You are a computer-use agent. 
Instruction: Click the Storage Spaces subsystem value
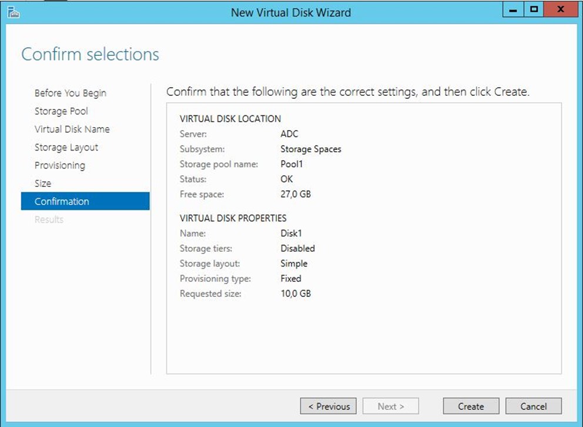click(x=311, y=149)
